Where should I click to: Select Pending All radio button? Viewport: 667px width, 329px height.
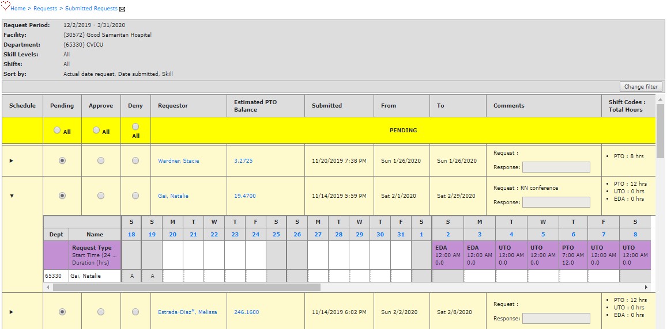coord(57,131)
